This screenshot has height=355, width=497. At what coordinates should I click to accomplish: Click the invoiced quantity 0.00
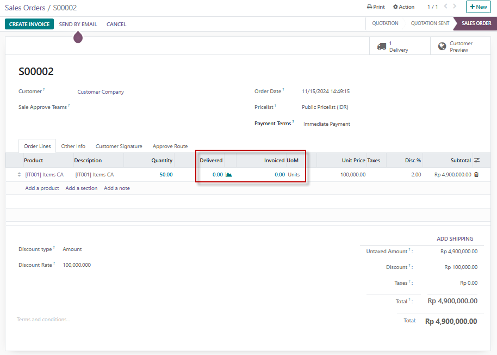coord(279,174)
